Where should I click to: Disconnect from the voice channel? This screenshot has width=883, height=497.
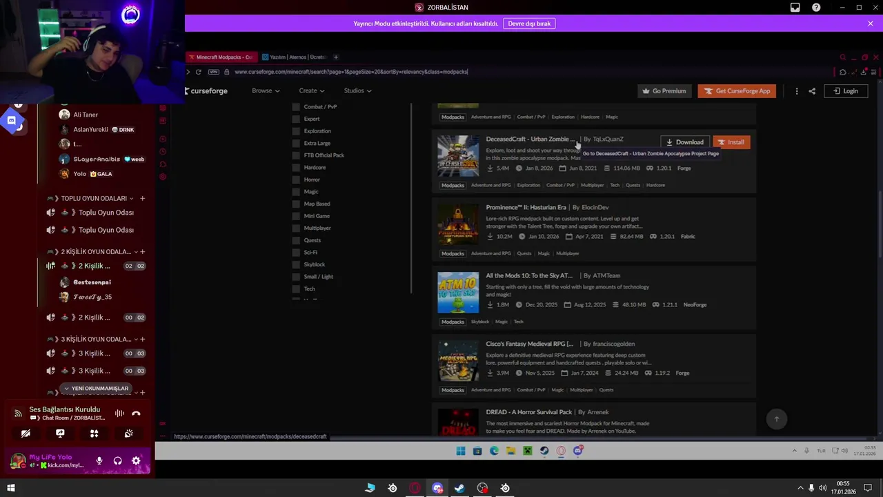click(136, 413)
